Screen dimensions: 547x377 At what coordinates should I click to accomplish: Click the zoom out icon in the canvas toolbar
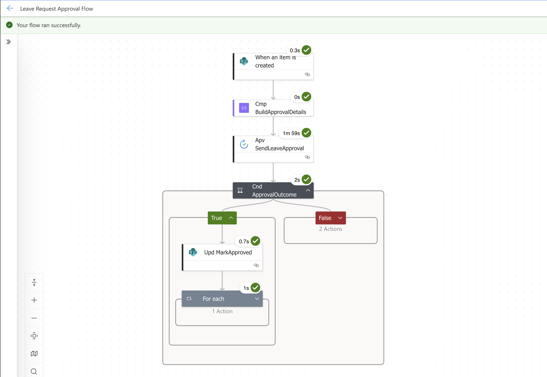click(34, 318)
